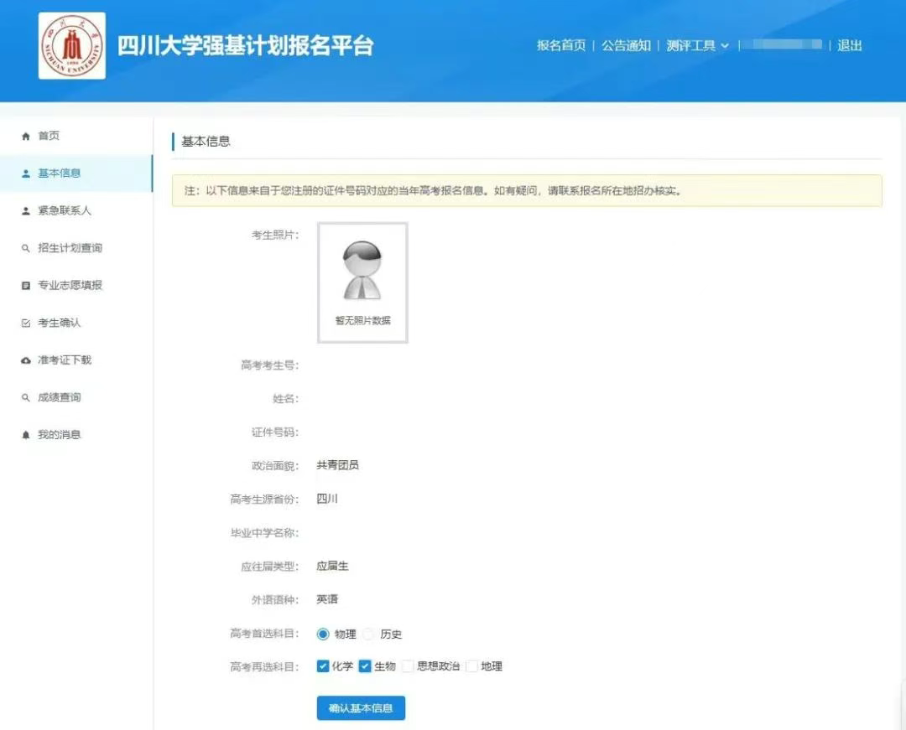Click the 外语语种 label
Screen dimensions: 906x730
(x=275, y=600)
